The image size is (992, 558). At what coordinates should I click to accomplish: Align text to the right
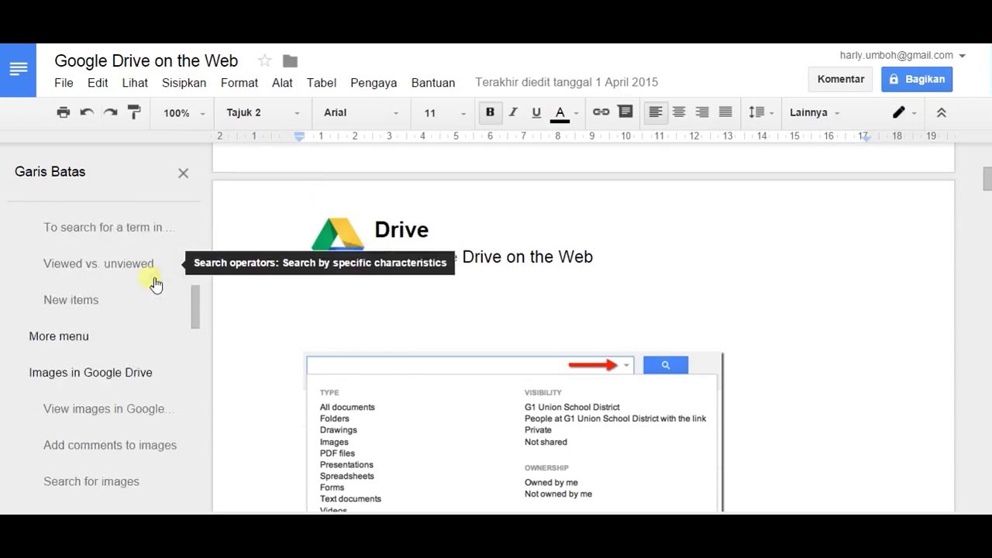(702, 112)
